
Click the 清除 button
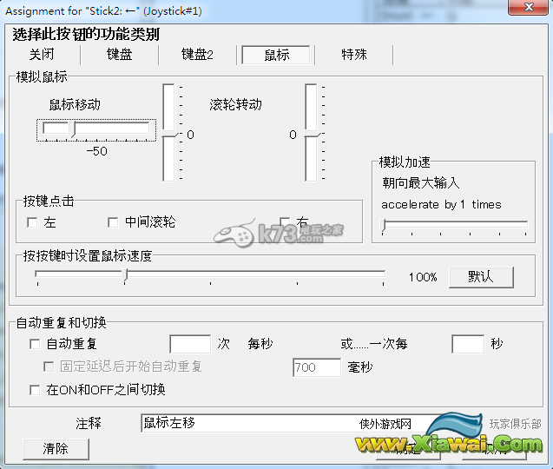[x=56, y=449]
